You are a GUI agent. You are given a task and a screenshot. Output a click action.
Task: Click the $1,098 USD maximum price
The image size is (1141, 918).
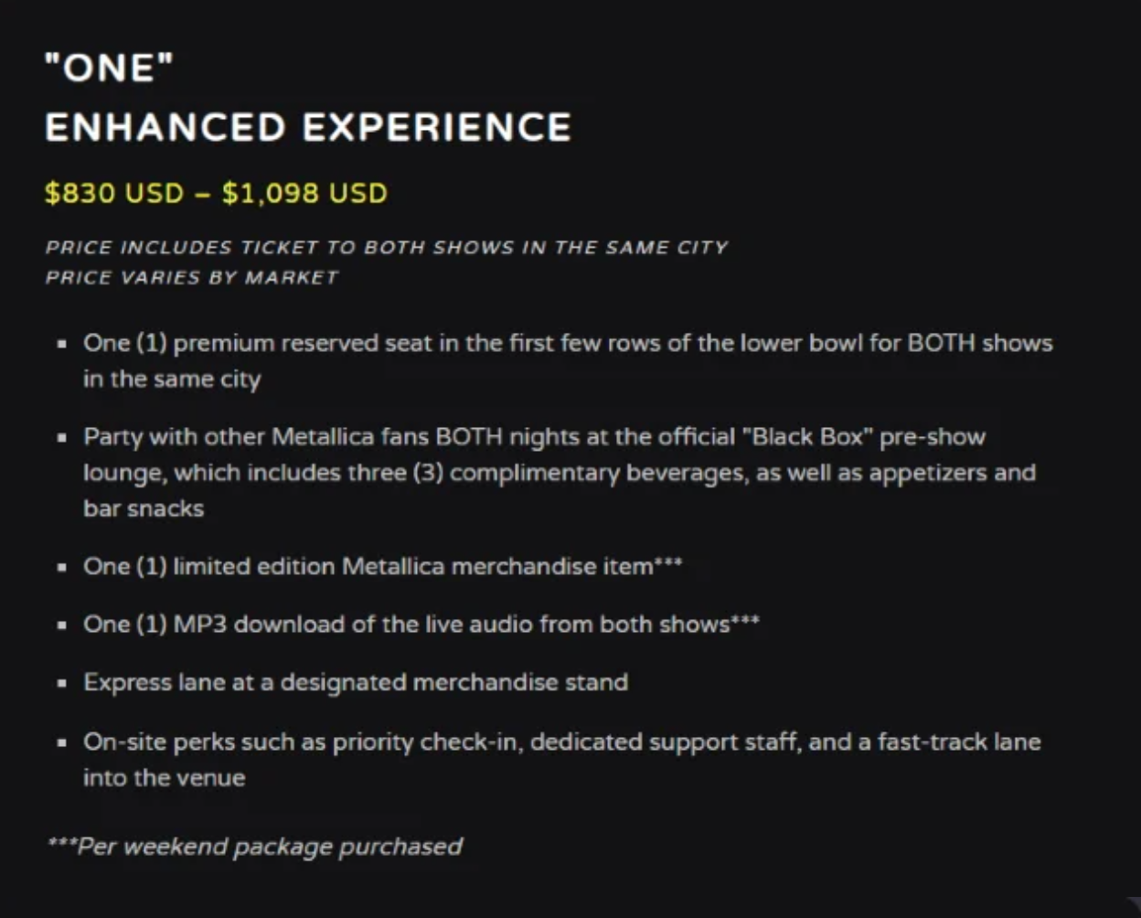coord(304,193)
